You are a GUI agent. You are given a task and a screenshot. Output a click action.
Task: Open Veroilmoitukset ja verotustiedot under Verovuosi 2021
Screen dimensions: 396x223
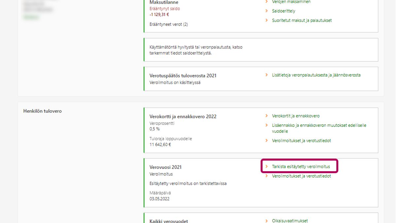click(301, 176)
